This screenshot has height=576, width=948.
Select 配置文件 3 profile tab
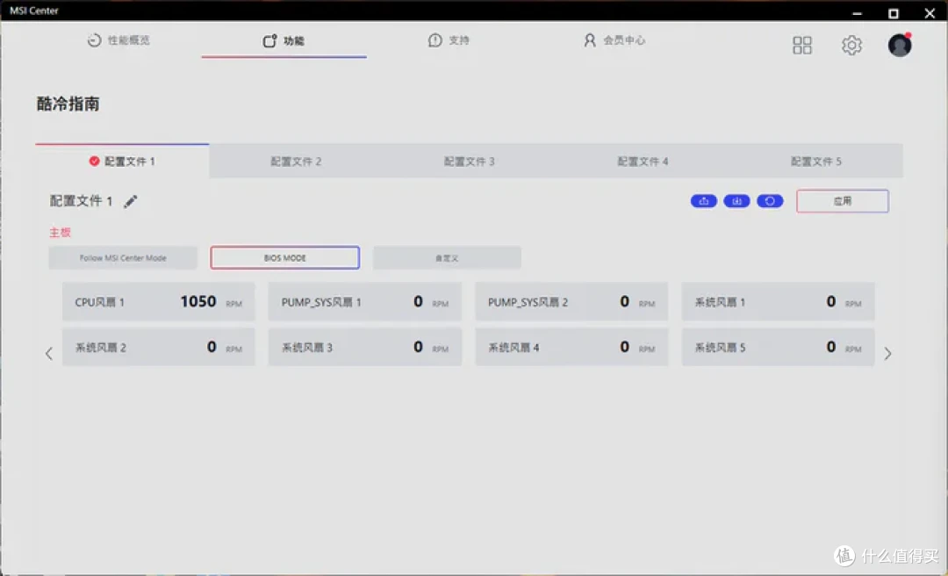469,161
